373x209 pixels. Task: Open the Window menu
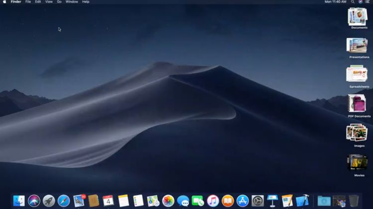72,2
